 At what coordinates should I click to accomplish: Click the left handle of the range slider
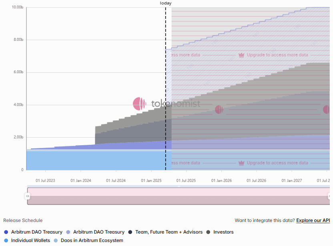pyautogui.click(x=28, y=196)
